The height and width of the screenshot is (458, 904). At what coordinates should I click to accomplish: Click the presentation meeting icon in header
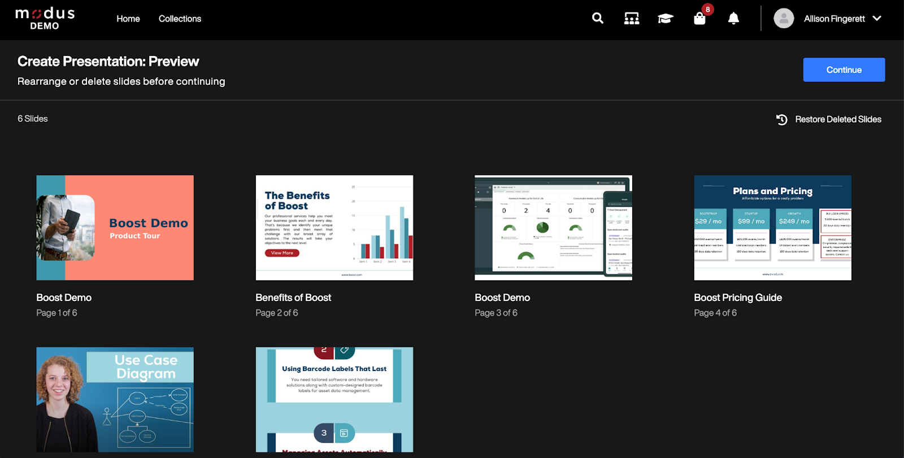pyautogui.click(x=631, y=19)
